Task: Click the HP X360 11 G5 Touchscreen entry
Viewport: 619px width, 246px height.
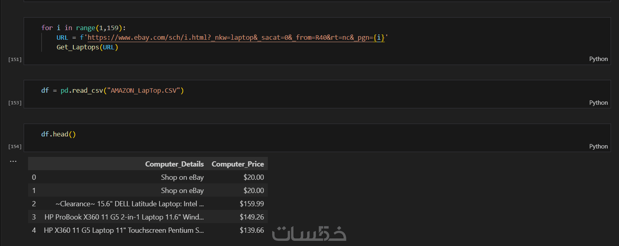Action: 124,230
